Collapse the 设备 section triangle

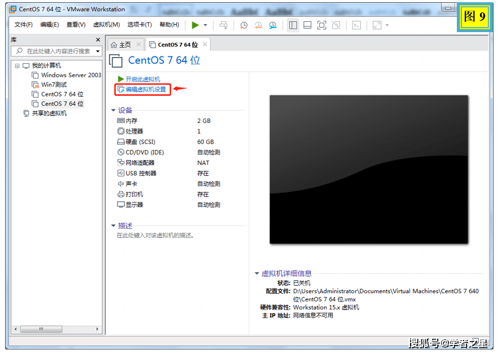(x=113, y=110)
